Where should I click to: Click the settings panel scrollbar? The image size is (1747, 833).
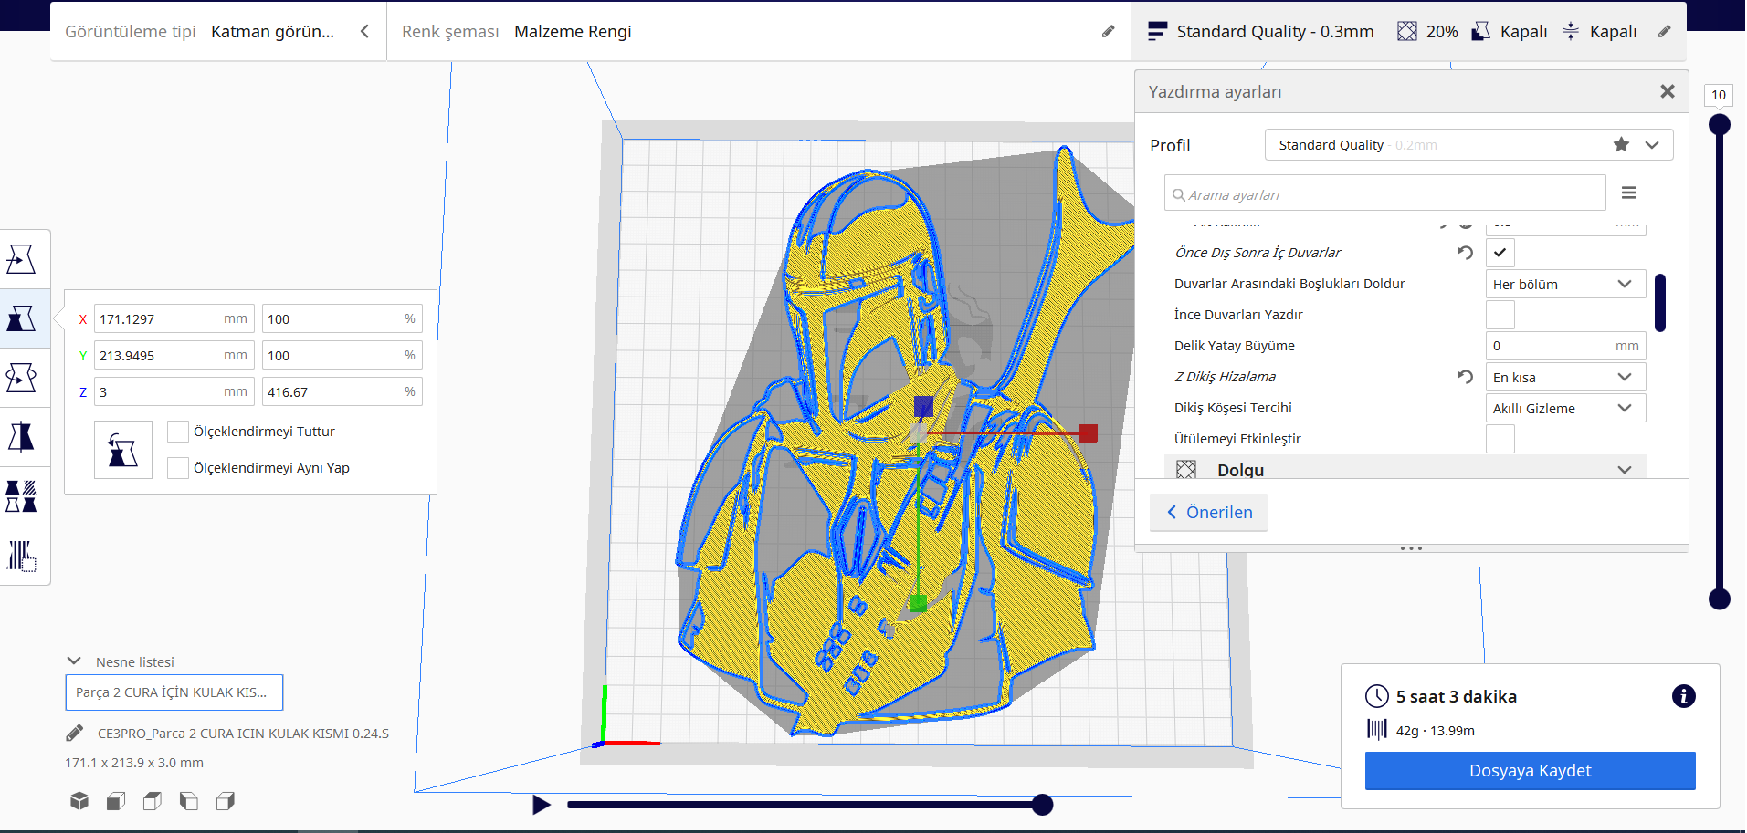pyautogui.click(x=1660, y=303)
